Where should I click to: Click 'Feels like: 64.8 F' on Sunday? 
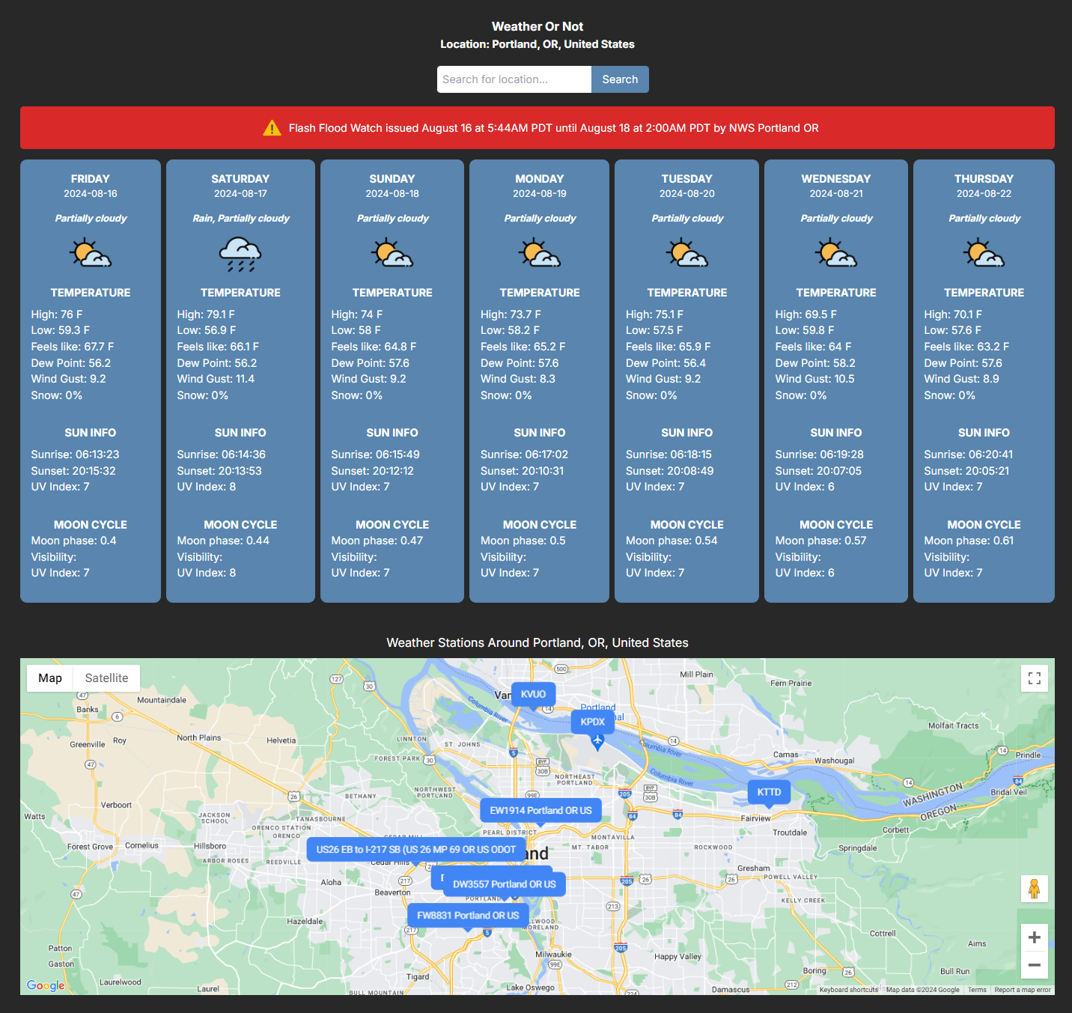point(374,347)
